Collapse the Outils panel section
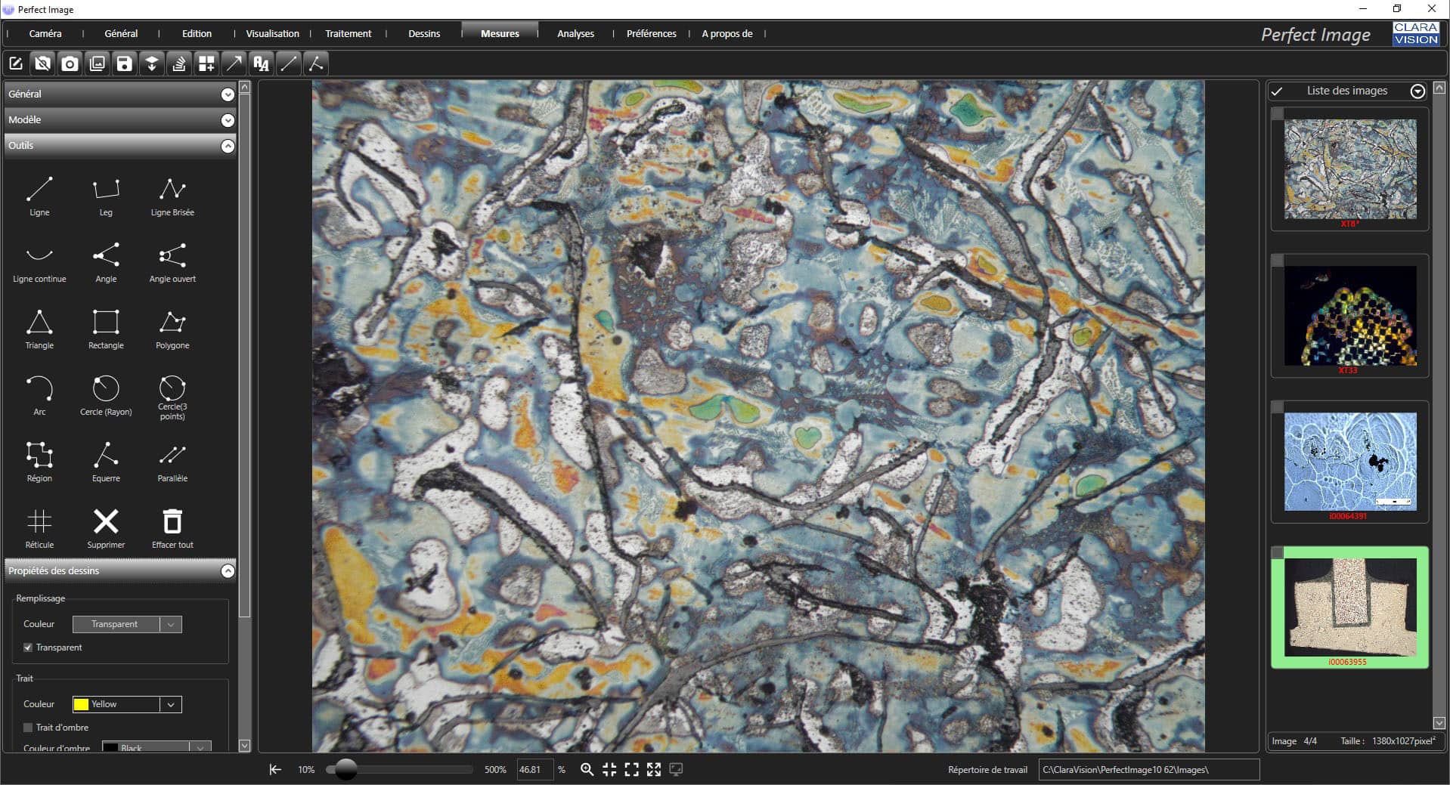Viewport: 1450px width, 785px height. pos(228,146)
